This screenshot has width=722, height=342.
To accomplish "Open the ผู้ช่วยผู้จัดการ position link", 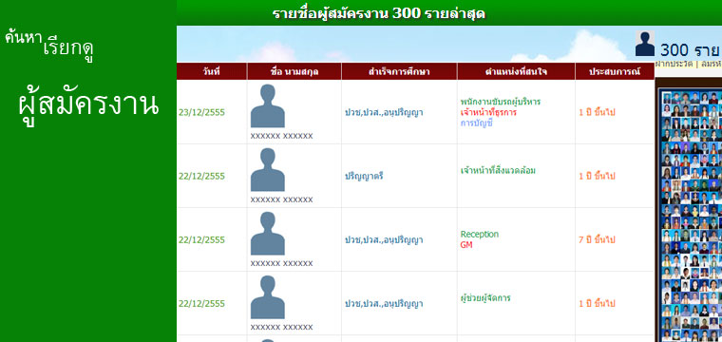I will [485, 297].
